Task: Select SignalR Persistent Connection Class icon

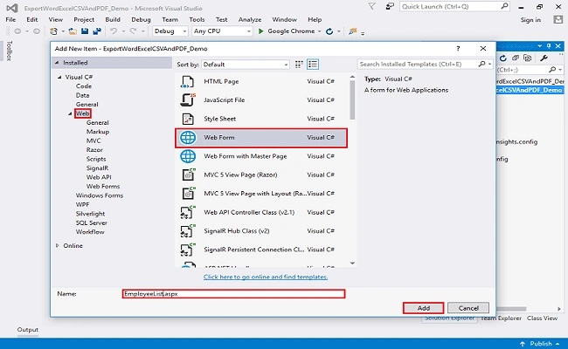Action: [x=188, y=250]
